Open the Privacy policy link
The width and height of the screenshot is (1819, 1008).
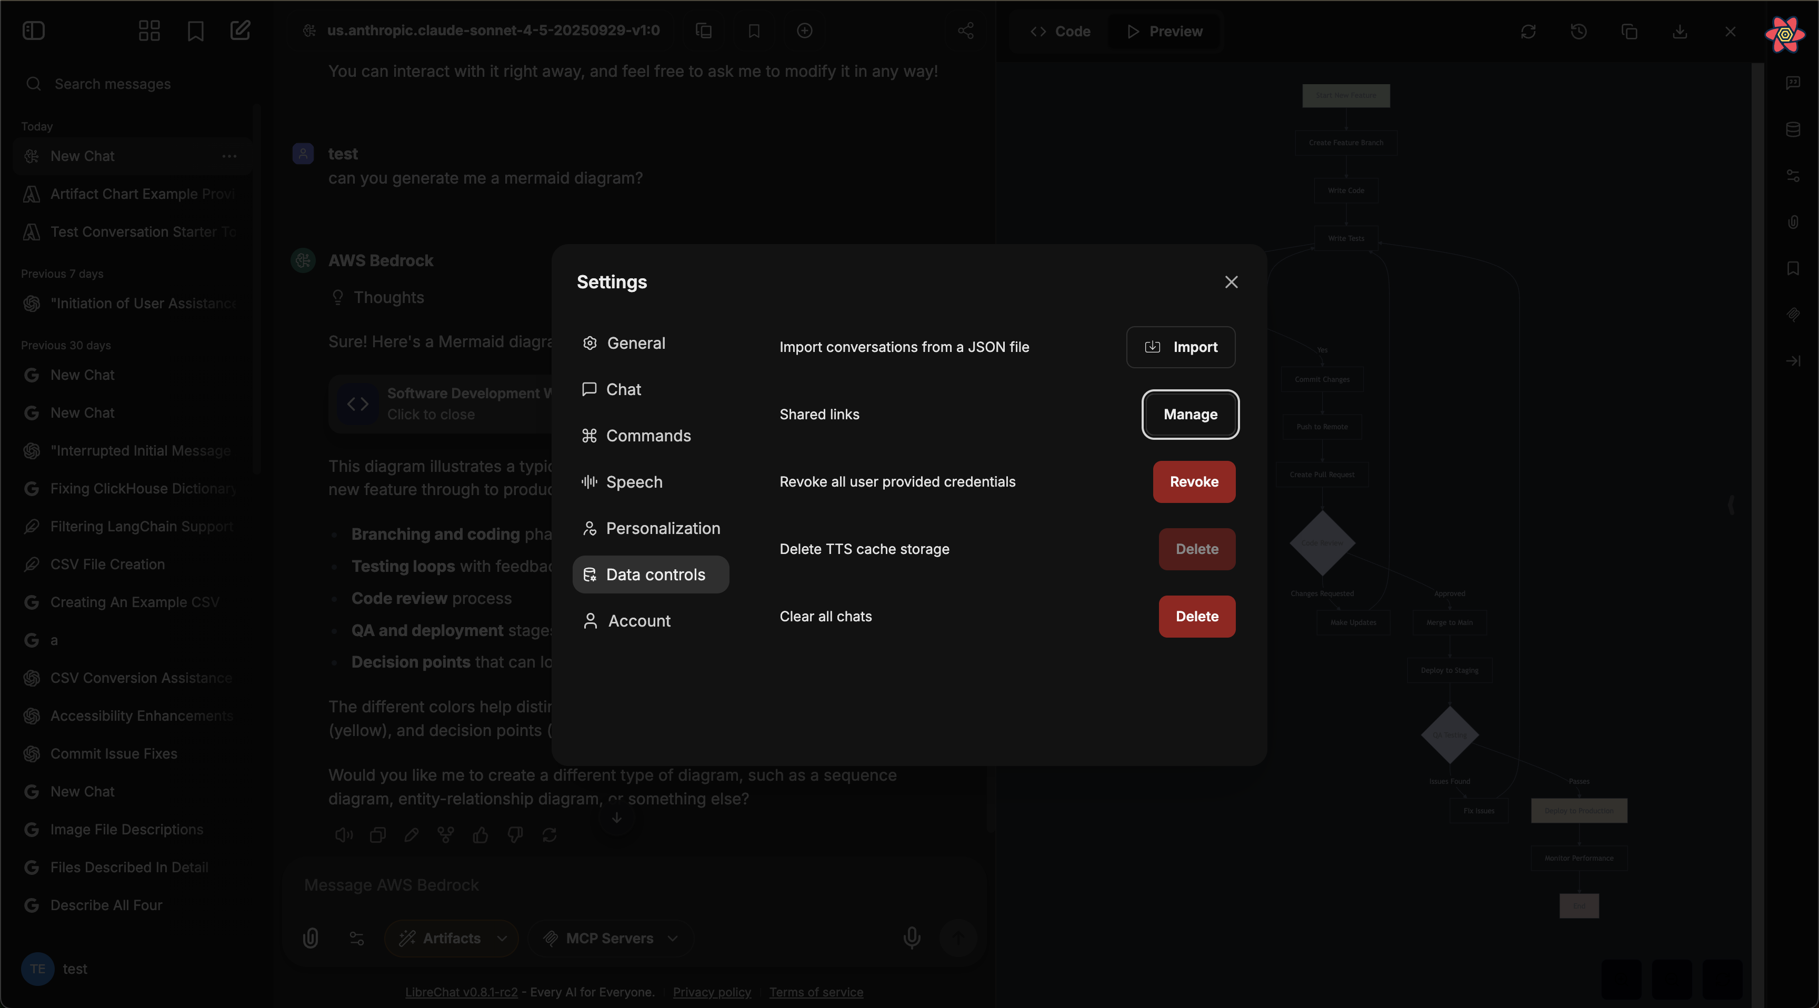click(x=712, y=992)
